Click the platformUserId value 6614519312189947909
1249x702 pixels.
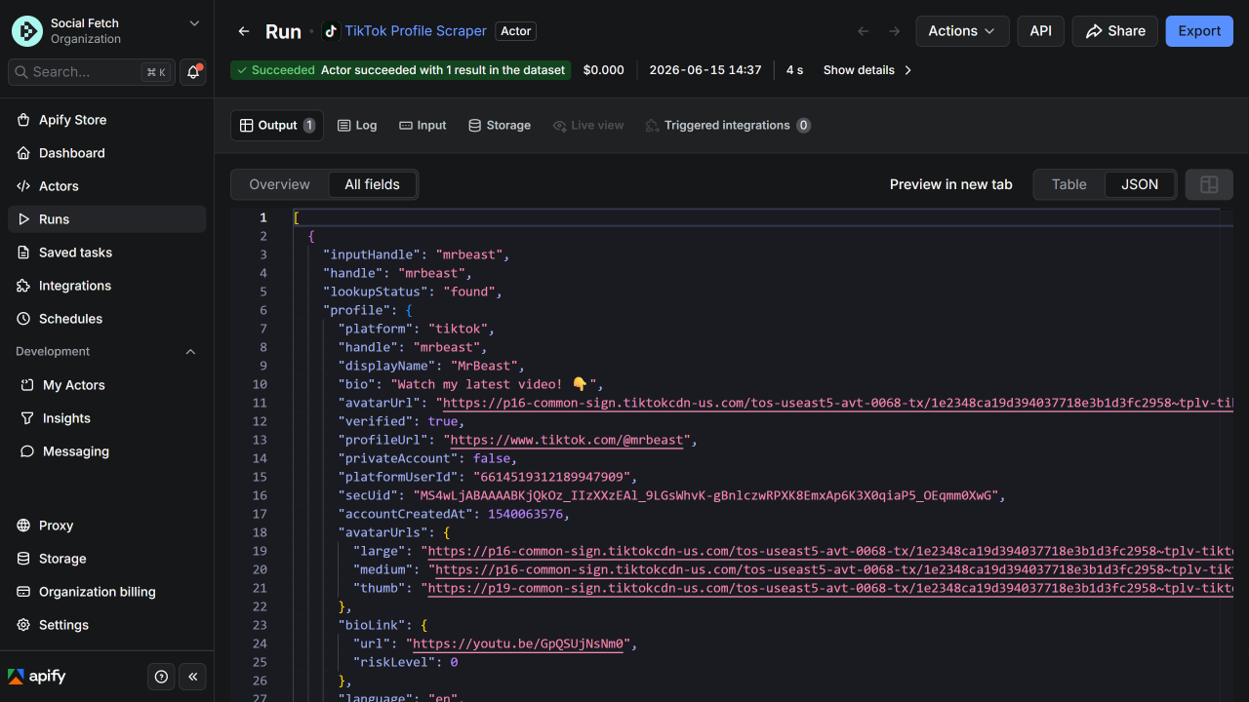pos(554,477)
